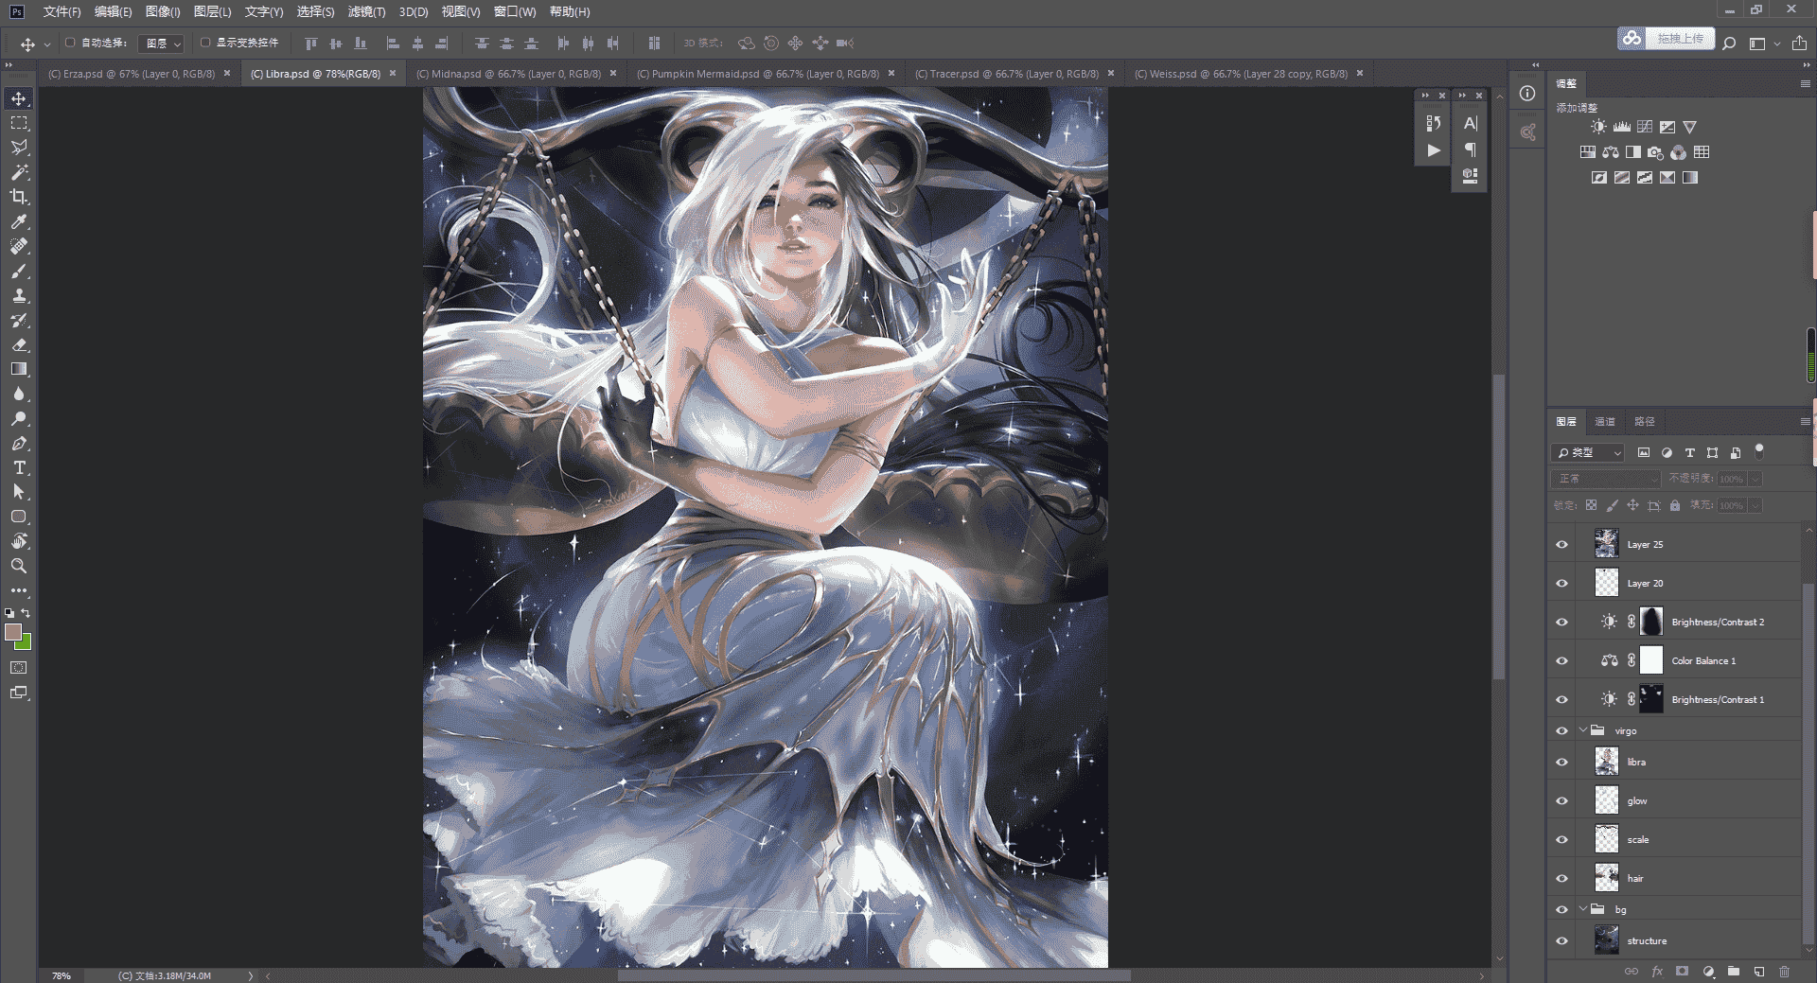Create a new layer from Layers panel footer
Image resolution: width=1817 pixels, height=983 pixels.
pyautogui.click(x=1758, y=972)
